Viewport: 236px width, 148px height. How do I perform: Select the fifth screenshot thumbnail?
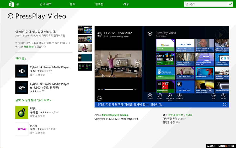pyautogui.click(x=85, y=67)
